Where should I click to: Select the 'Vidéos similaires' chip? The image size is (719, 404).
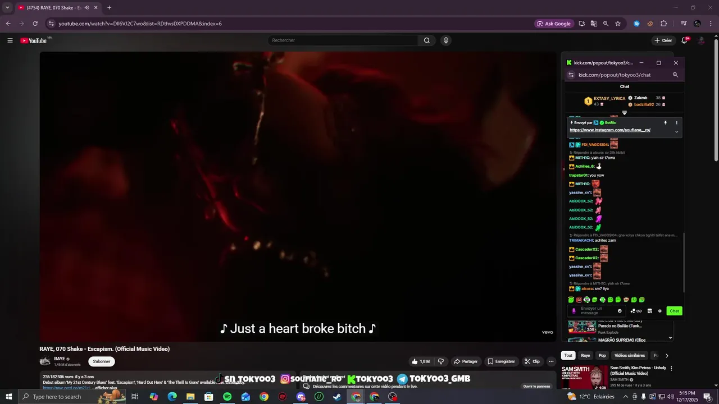point(630,355)
